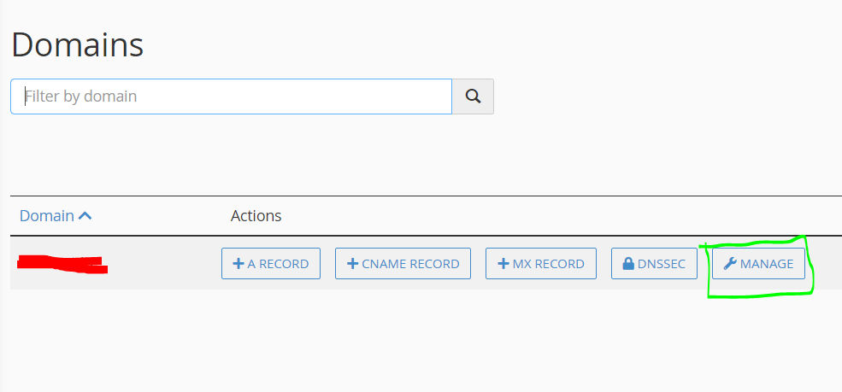Add an MX RECORD for the domain
This screenshot has height=392, width=842.
pyautogui.click(x=541, y=263)
